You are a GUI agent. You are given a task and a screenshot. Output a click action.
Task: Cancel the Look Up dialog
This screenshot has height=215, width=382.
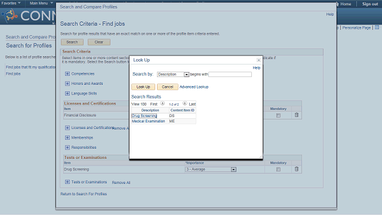pyautogui.click(x=168, y=87)
